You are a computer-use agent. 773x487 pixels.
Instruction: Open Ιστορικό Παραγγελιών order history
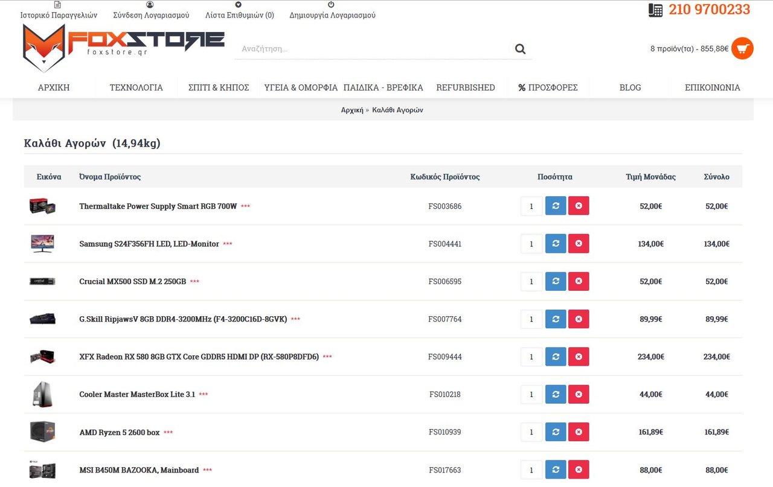59,10
